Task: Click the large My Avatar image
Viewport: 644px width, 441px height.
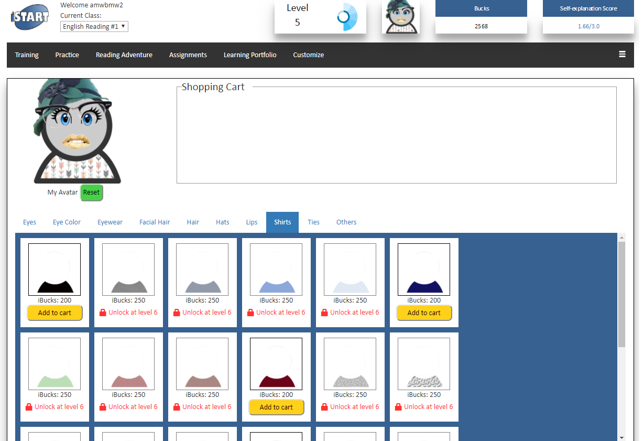Action: [x=77, y=131]
